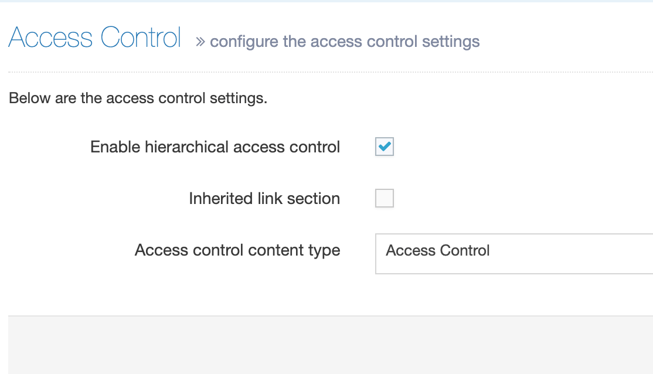Image resolution: width=653 pixels, height=374 pixels.
Task: Click the word "Access" in the page title
Action: click(x=51, y=39)
